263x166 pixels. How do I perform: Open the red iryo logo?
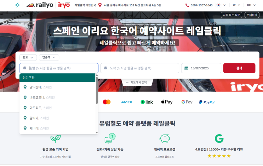pos(64,5)
